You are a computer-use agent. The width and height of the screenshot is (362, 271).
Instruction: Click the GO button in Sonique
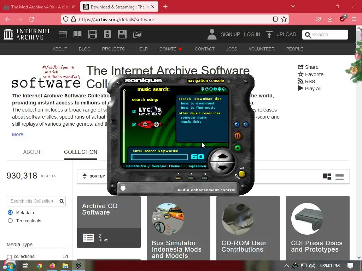(197, 157)
